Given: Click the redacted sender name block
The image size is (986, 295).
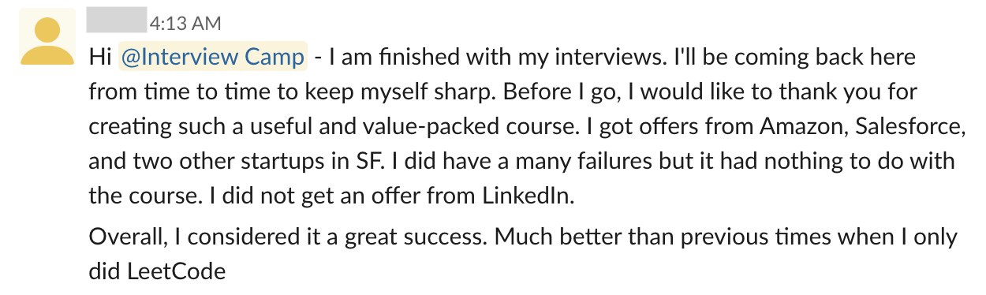Looking at the screenshot, I should click(116, 20).
